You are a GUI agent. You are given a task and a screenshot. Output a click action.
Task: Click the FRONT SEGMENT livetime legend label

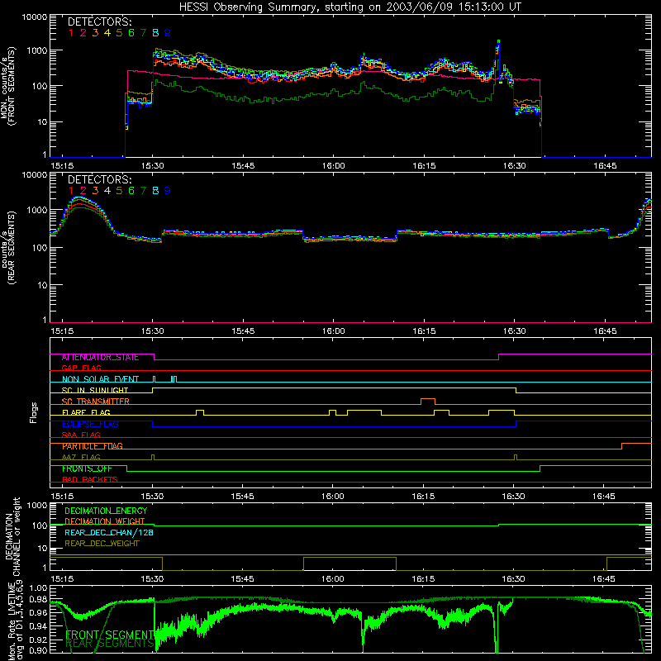[111, 635]
